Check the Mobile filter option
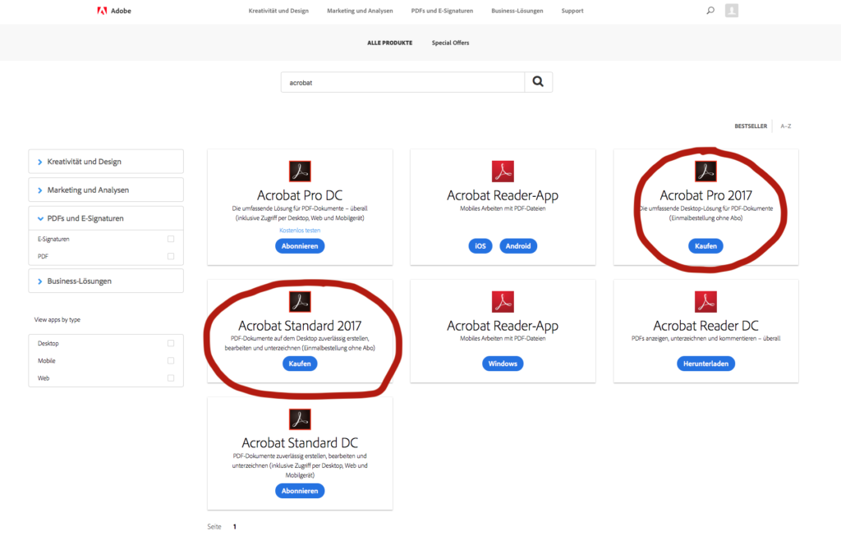The width and height of the screenshot is (841, 540). [172, 360]
